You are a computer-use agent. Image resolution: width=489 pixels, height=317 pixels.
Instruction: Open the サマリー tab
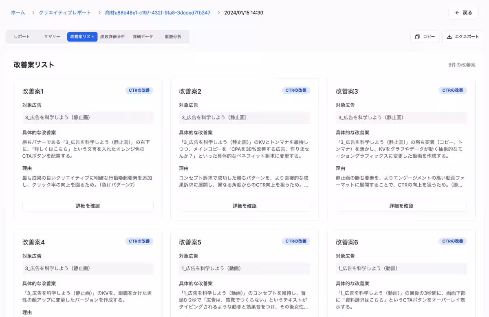(x=51, y=36)
